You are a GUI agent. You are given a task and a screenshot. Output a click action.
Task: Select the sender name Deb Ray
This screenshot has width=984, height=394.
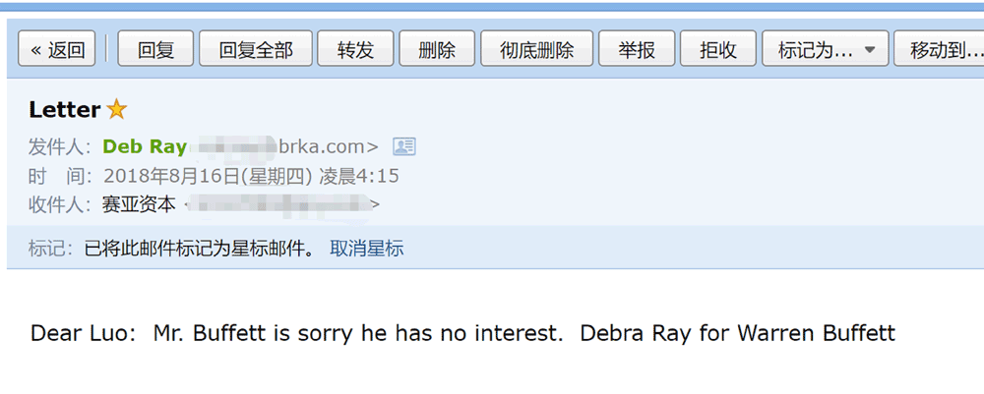click(x=145, y=146)
